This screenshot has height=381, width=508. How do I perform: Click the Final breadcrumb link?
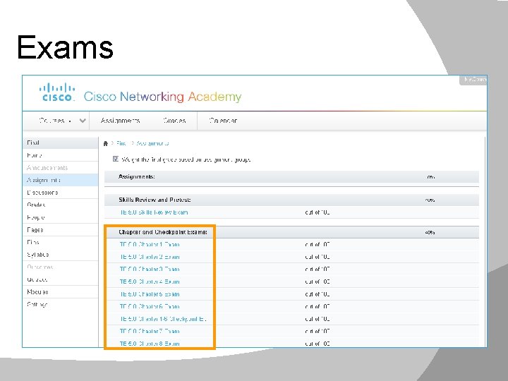pyautogui.click(x=121, y=143)
